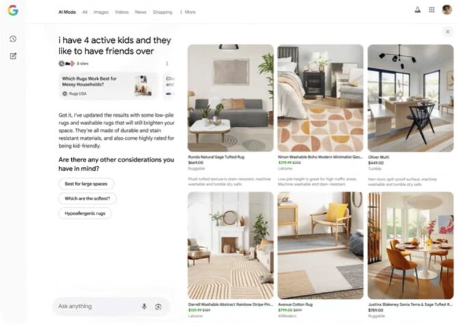Choose the Hypoallergenic rugs suggestion
This screenshot has width=460, height=324.
click(x=85, y=213)
